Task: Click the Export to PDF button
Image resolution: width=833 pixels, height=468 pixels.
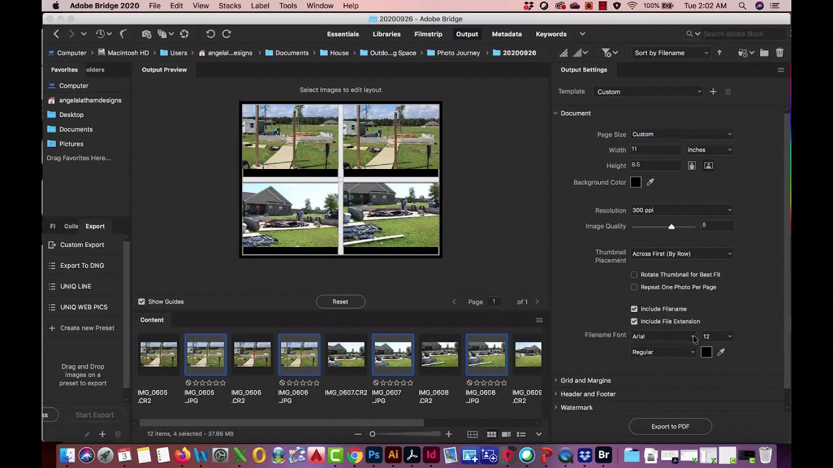Action: pyautogui.click(x=670, y=426)
